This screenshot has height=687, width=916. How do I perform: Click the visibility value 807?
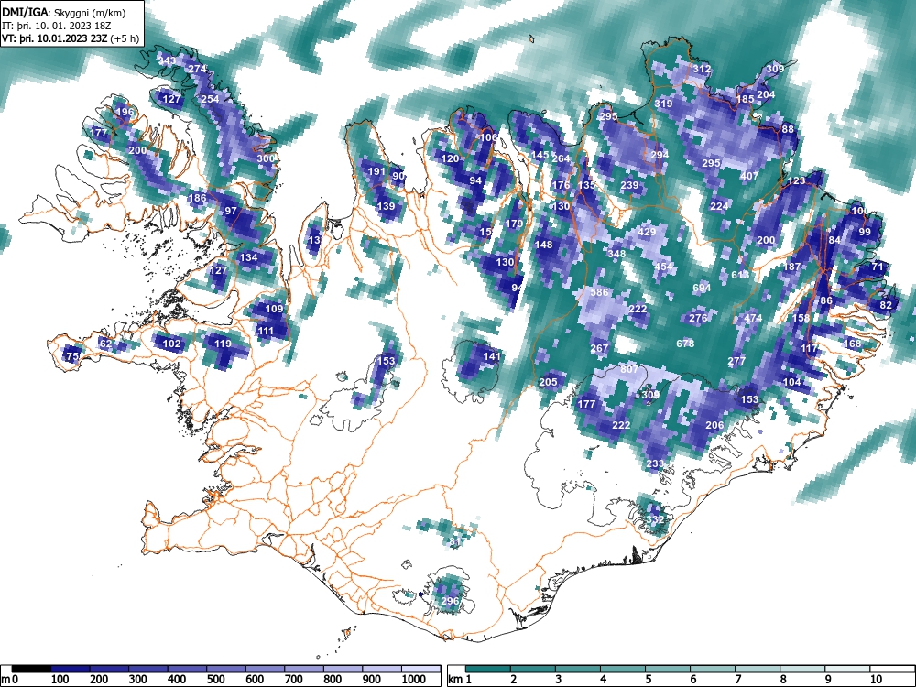629,369
